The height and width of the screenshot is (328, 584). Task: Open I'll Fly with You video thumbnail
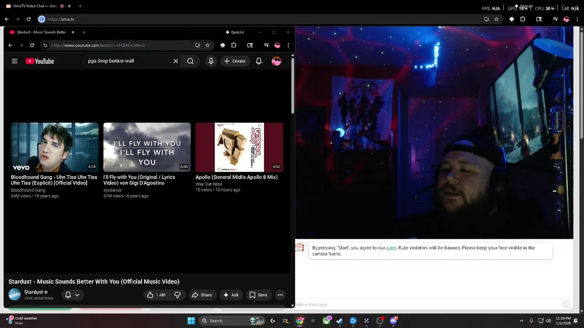pyautogui.click(x=147, y=147)
